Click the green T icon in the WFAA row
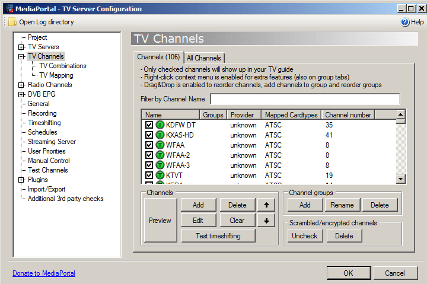Screen dimensions: 427x284 (160, 145)
